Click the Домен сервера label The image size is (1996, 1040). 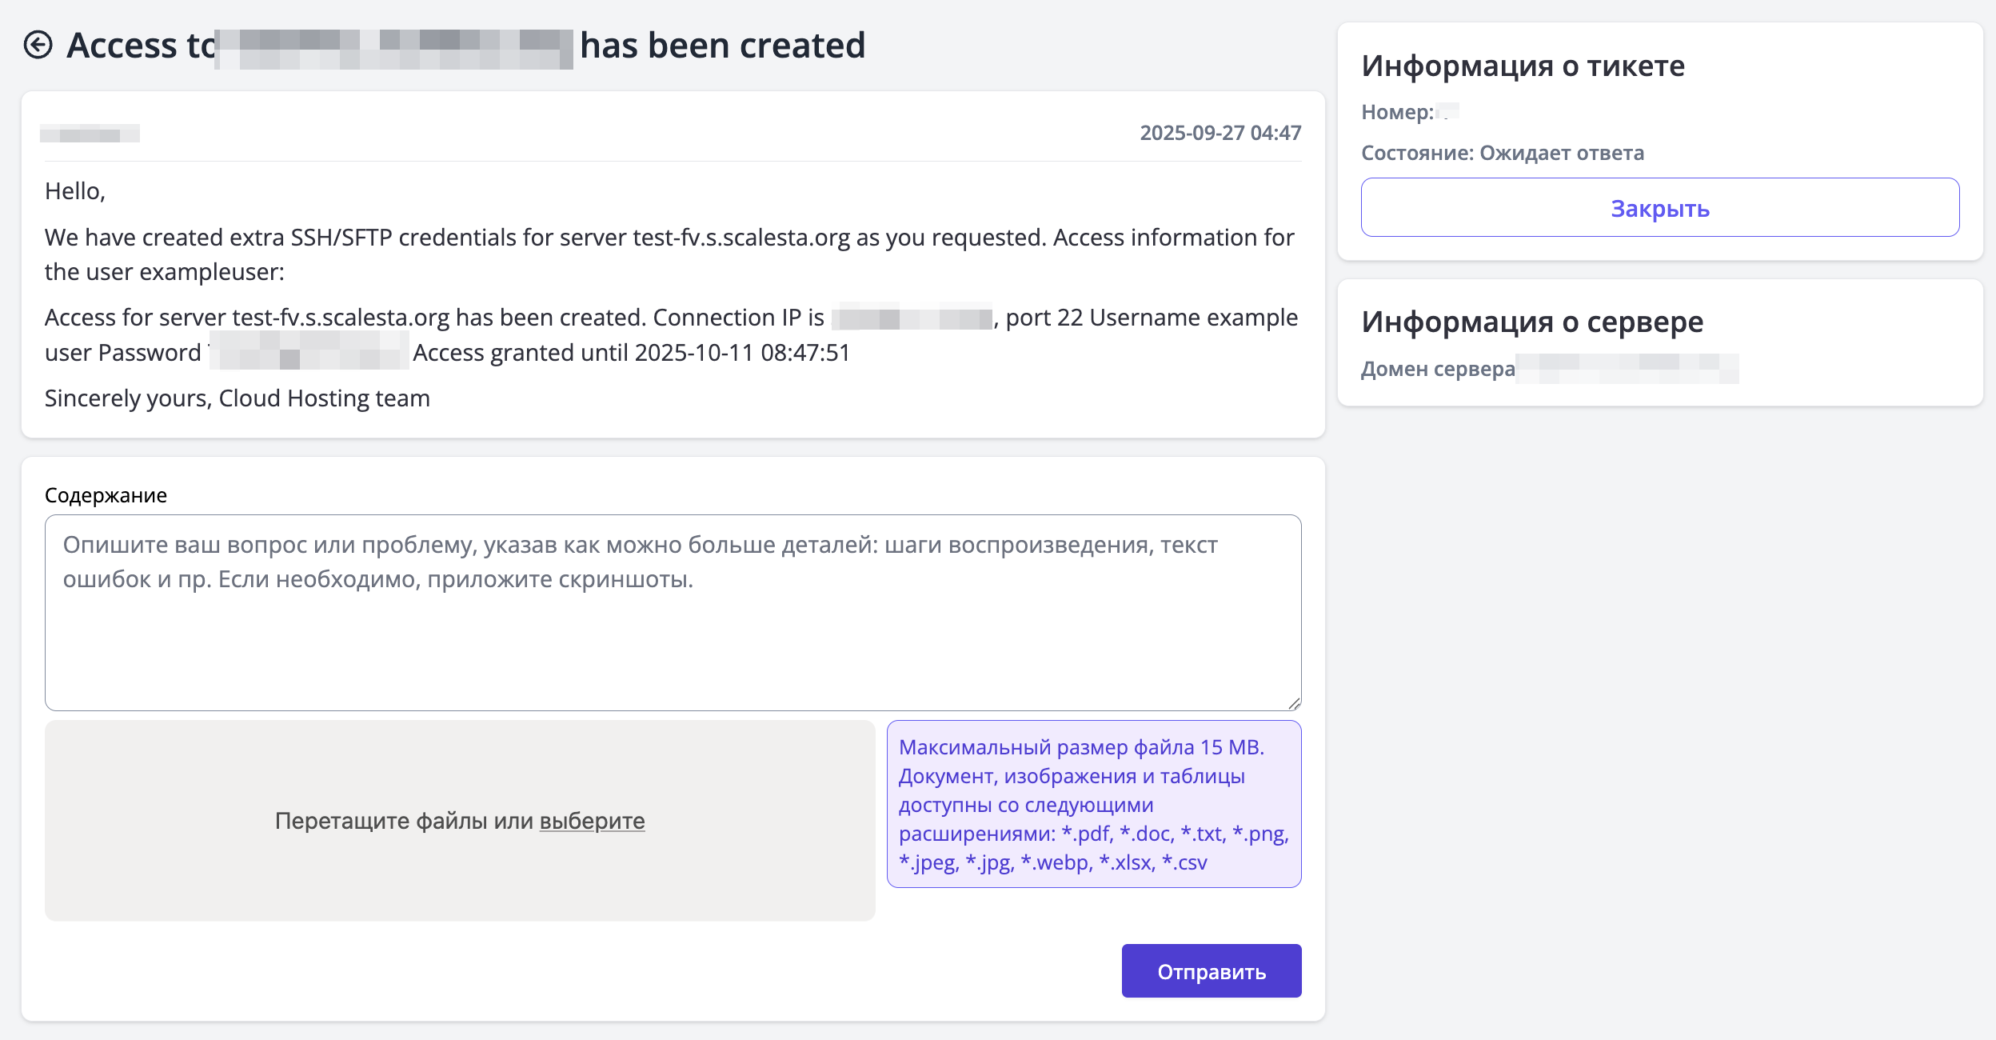point(1437,369)
